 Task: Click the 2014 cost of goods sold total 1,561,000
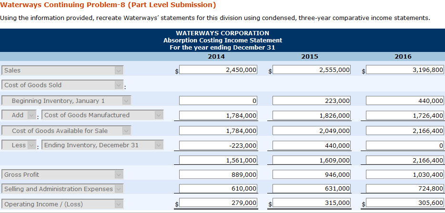[x=218, y=160]
